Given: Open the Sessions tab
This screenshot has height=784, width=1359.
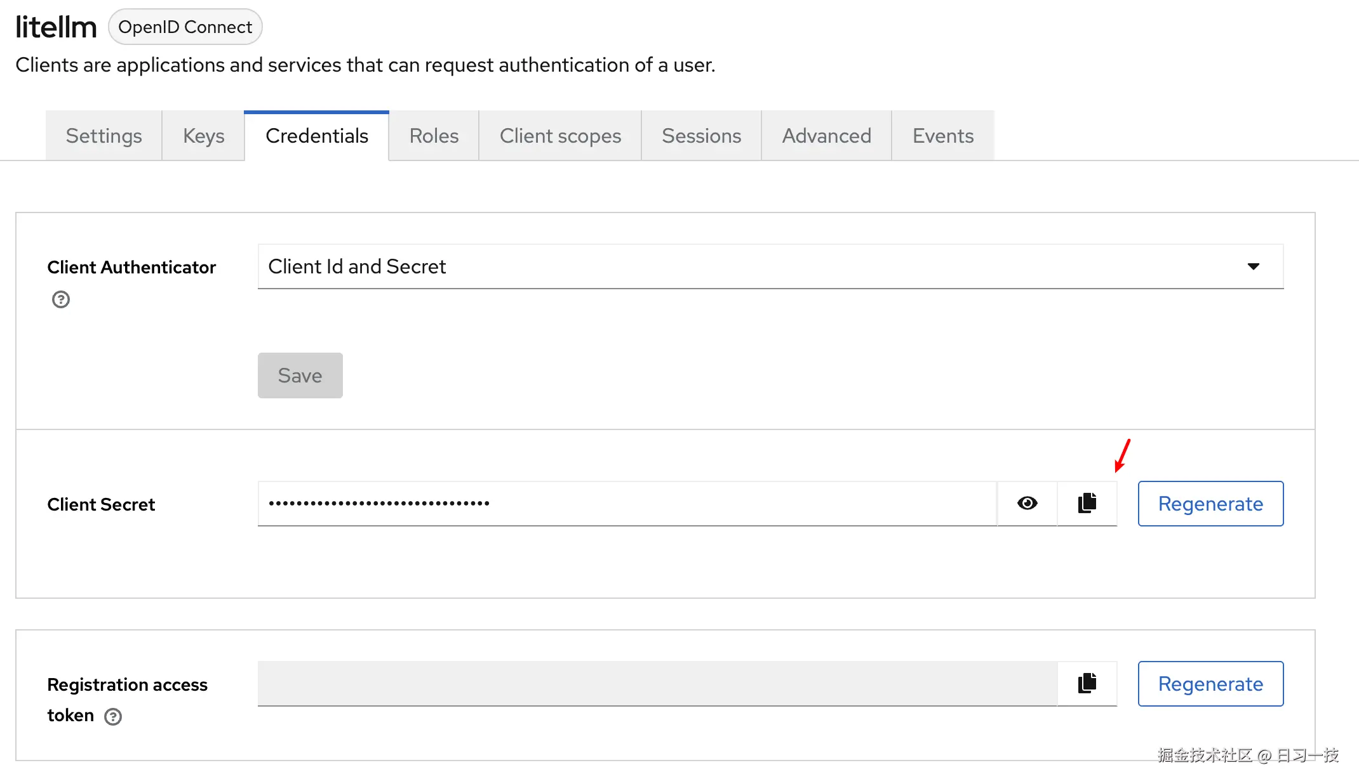Looking at the screenshot, I should coord(701,135).
